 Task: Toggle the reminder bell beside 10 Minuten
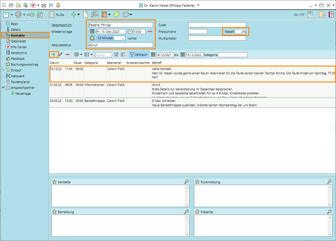(92, 38)
